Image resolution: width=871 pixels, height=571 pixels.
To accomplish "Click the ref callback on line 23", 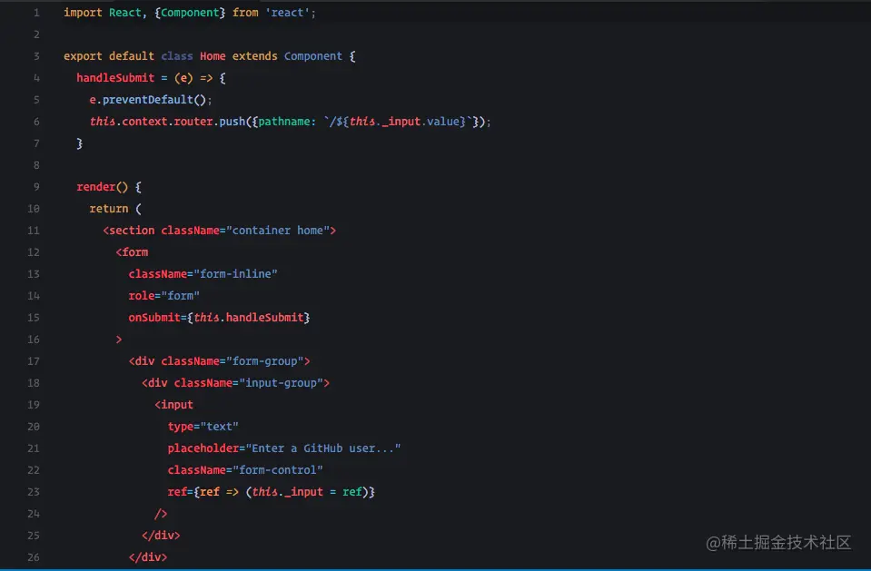I will [271, 491].
